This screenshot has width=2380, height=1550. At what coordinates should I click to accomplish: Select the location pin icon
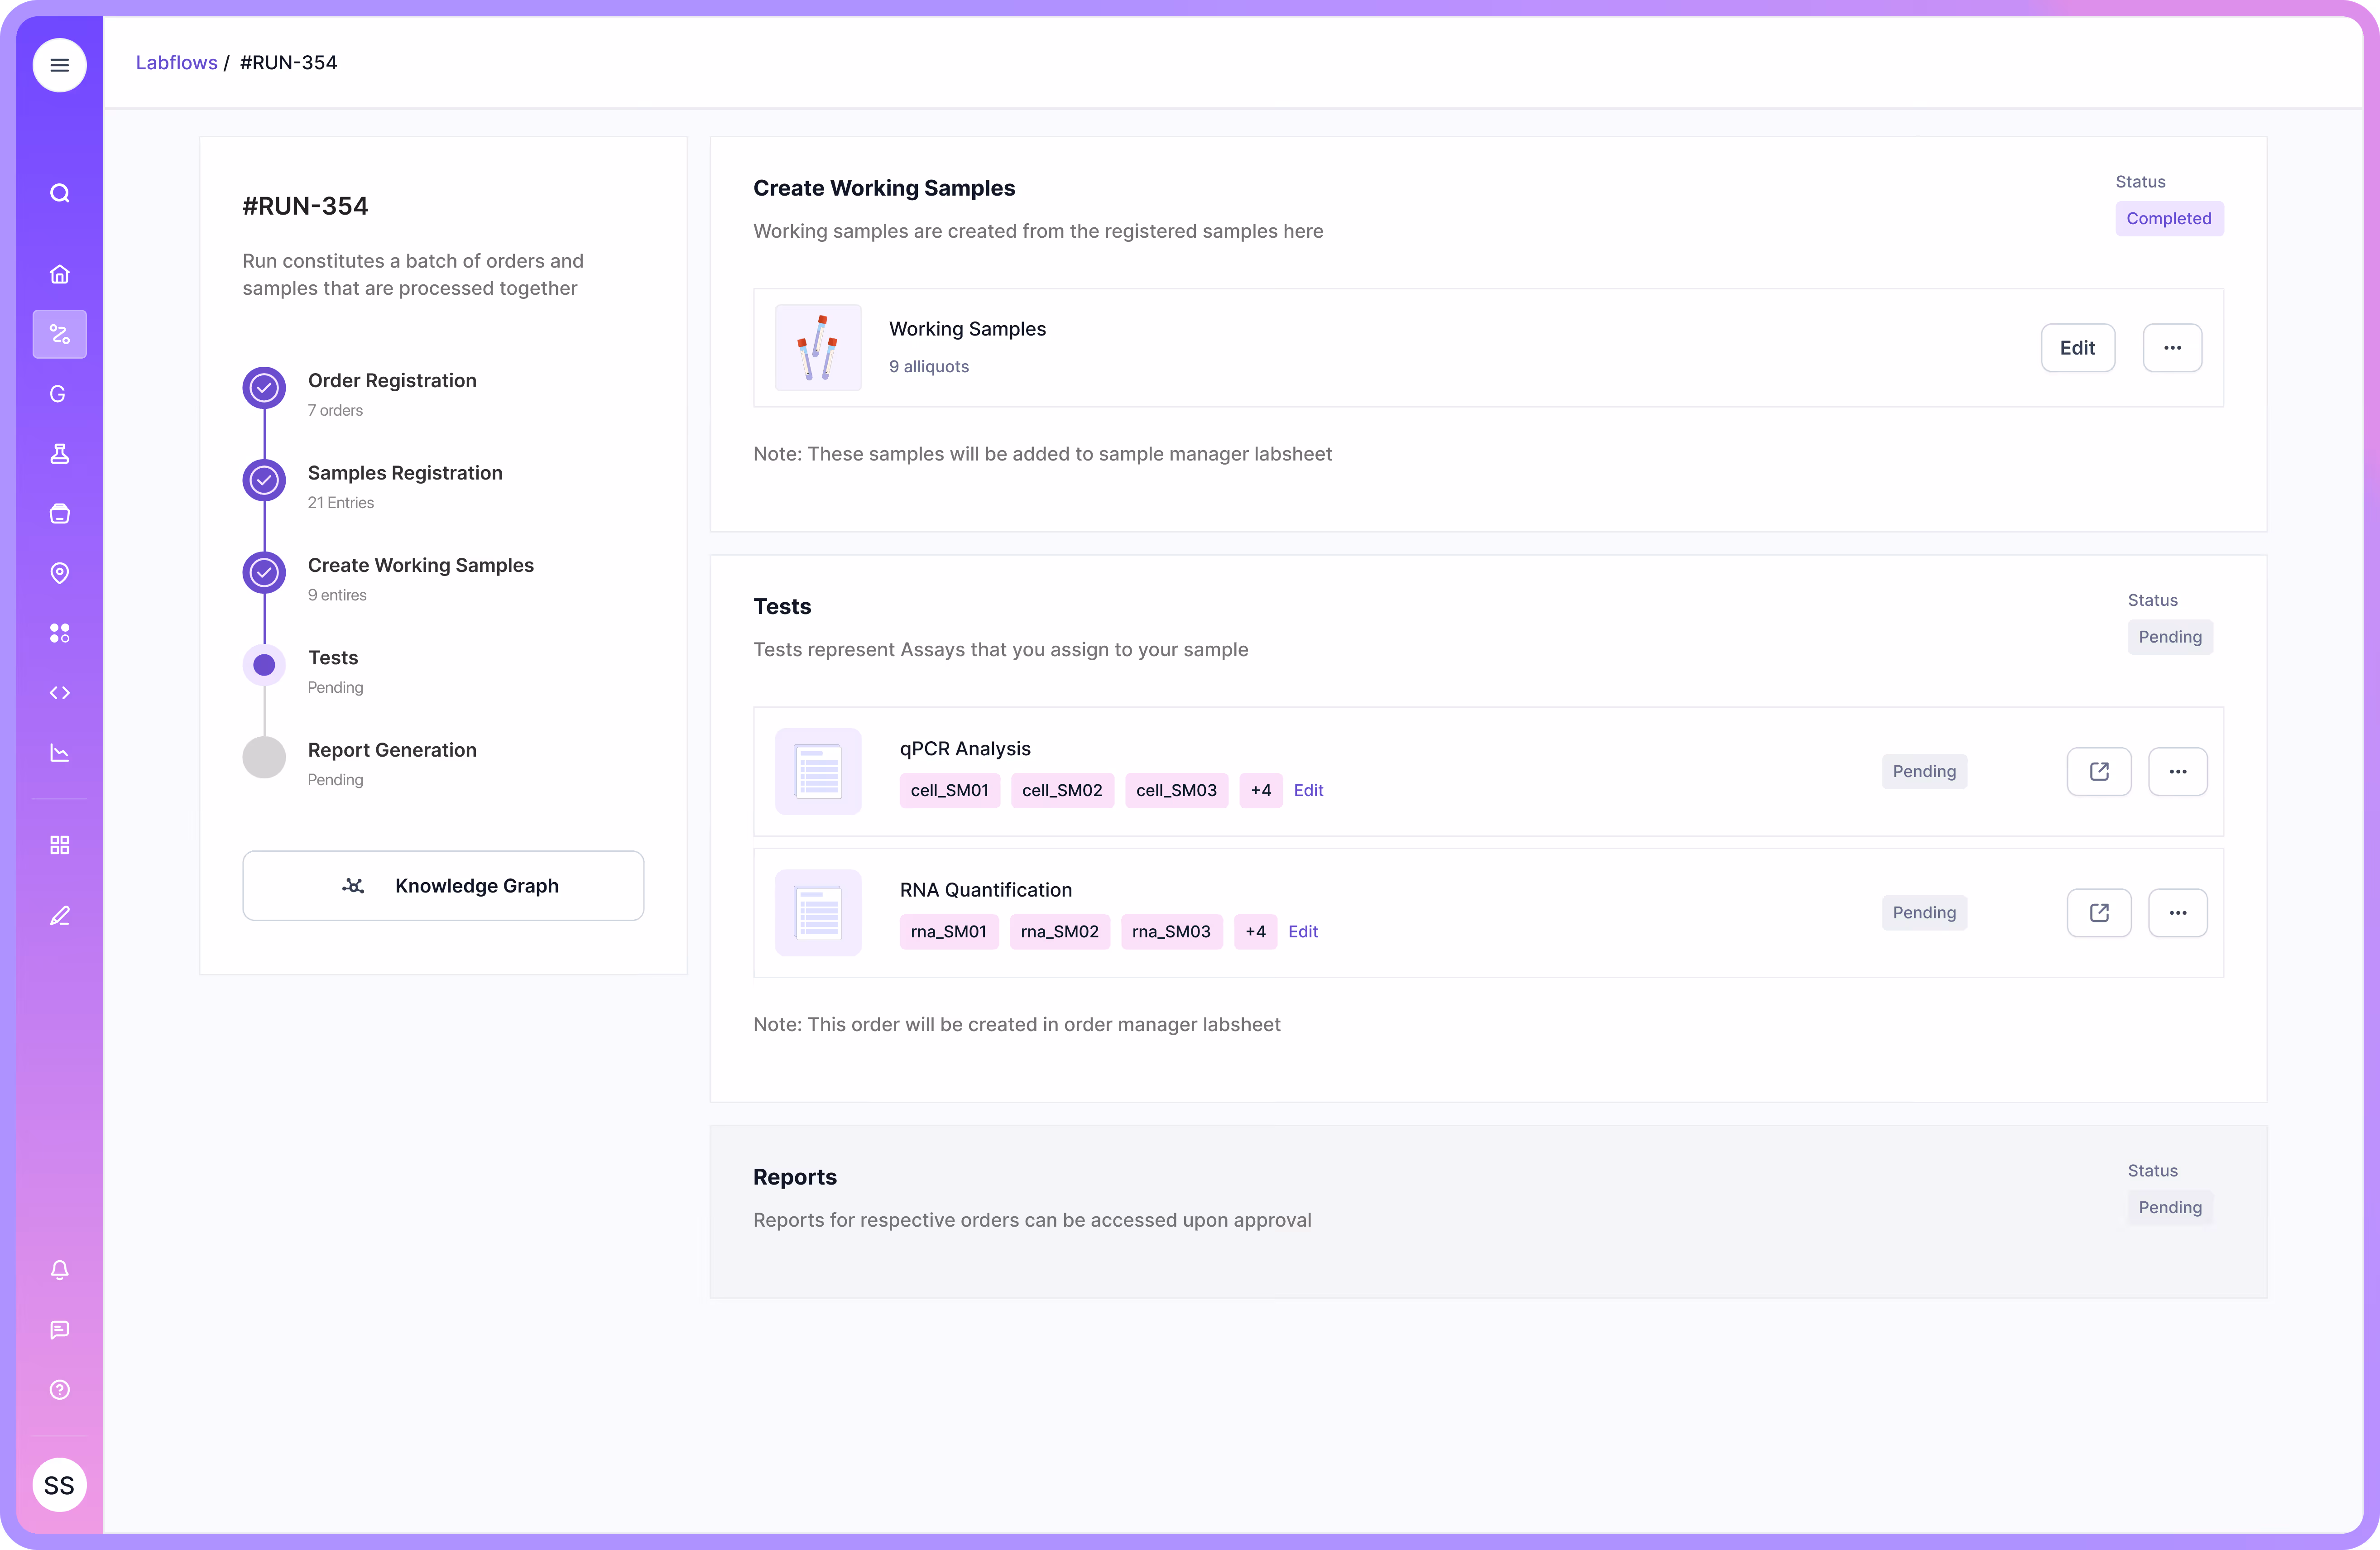pos(59,573)
